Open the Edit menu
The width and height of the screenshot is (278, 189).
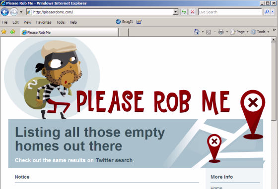click(x=15, y=22)
